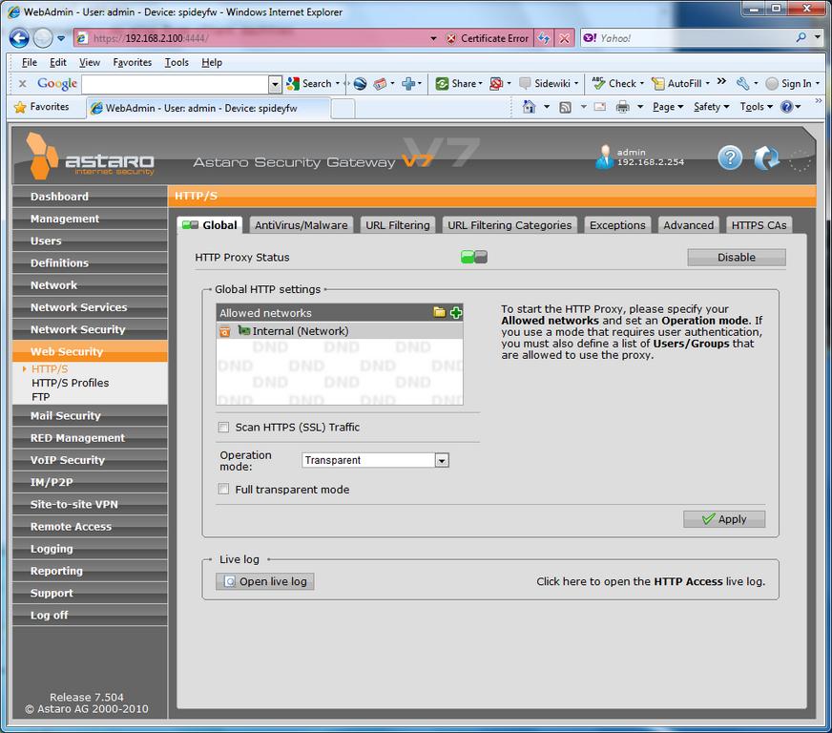832x733 pixels.
Task: Open the Favorites menu in menu bar
Action: [132, 63]
